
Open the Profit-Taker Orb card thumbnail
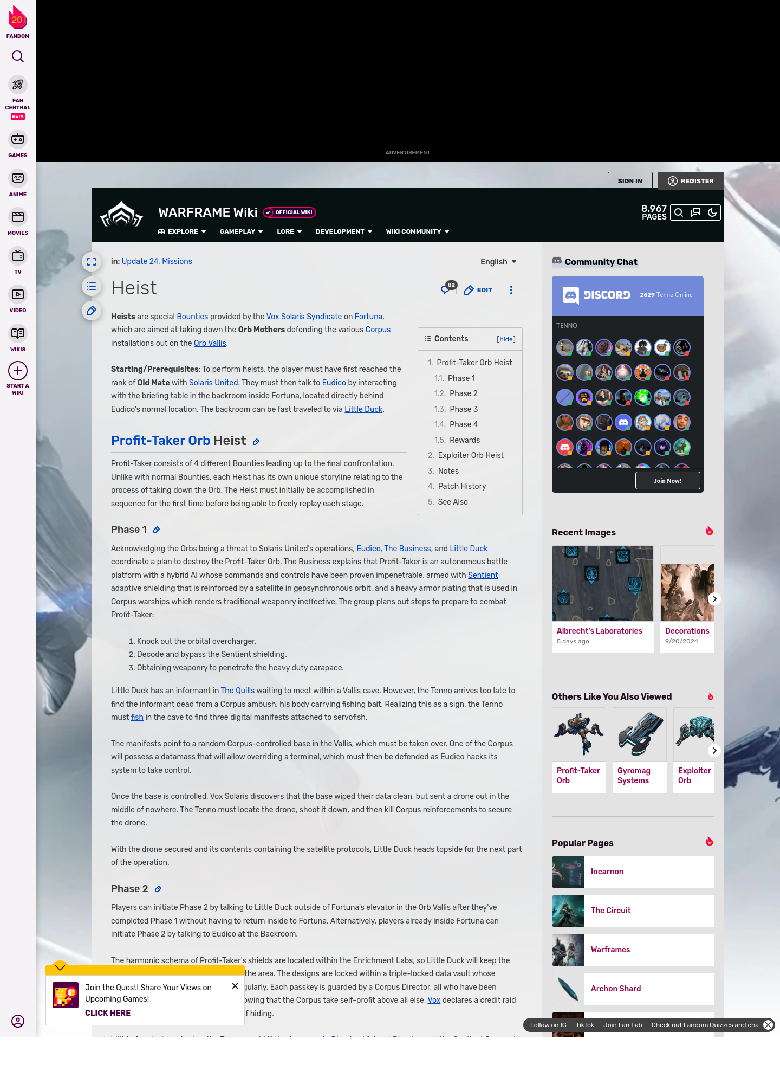click(x=579, y=734)
